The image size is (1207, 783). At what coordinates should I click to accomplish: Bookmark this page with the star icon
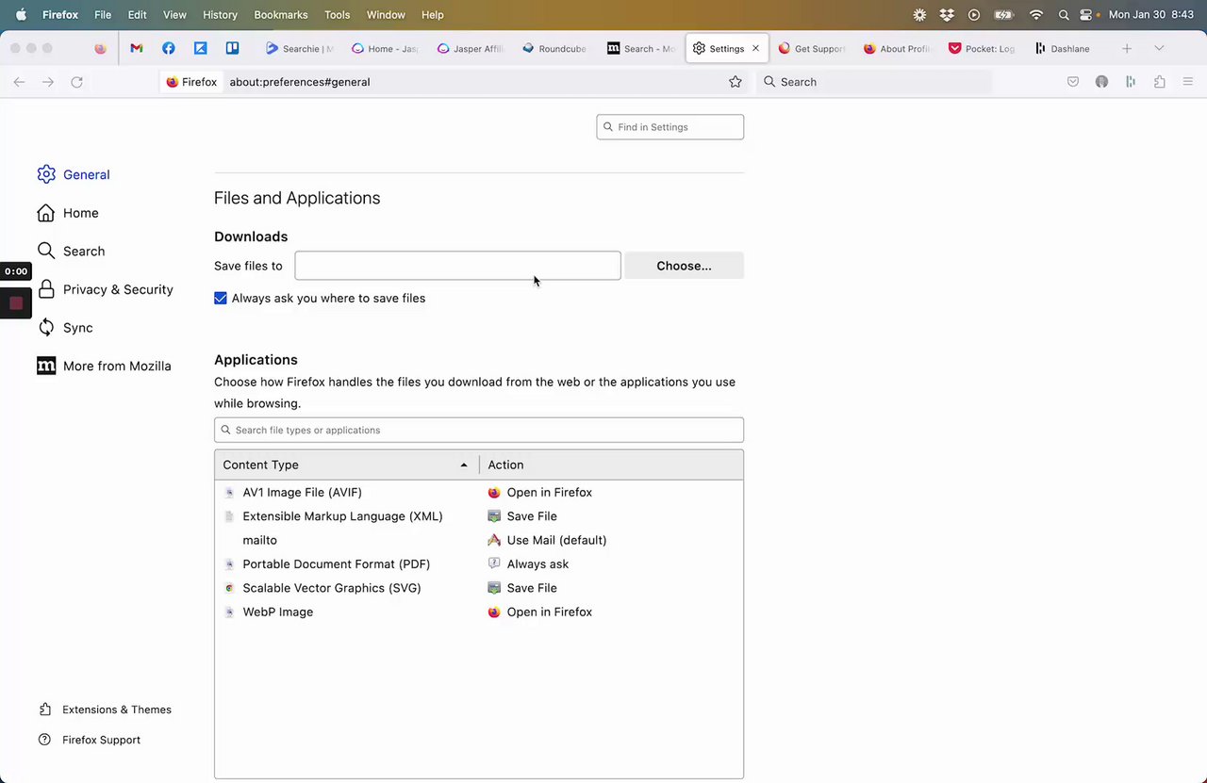(x=736, y=82)
